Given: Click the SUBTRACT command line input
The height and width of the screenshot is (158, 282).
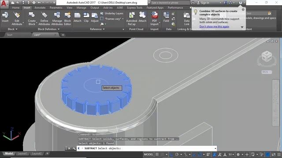Looking at the screenshot, I should [x=147, y=148].
